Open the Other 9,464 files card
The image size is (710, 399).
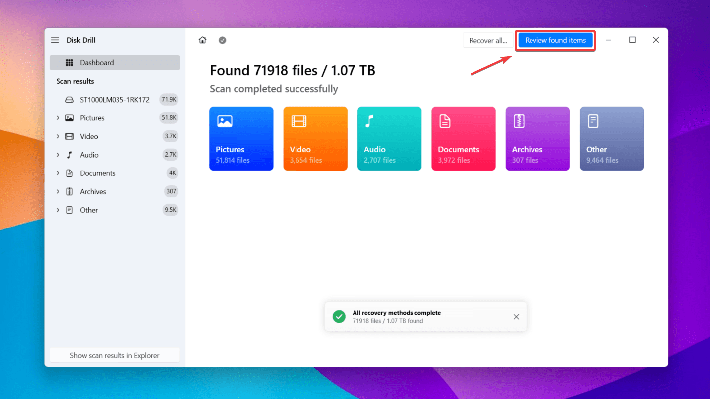611,138
